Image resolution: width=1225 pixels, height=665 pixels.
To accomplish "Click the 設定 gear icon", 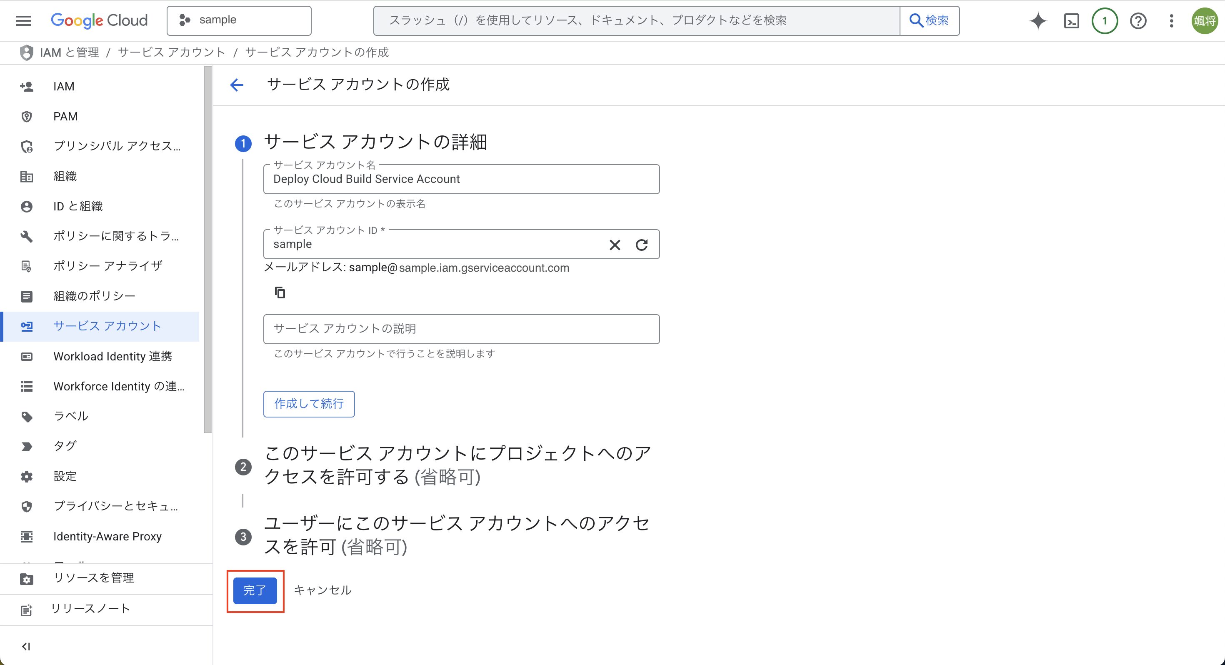I will (x=27, y=477).
